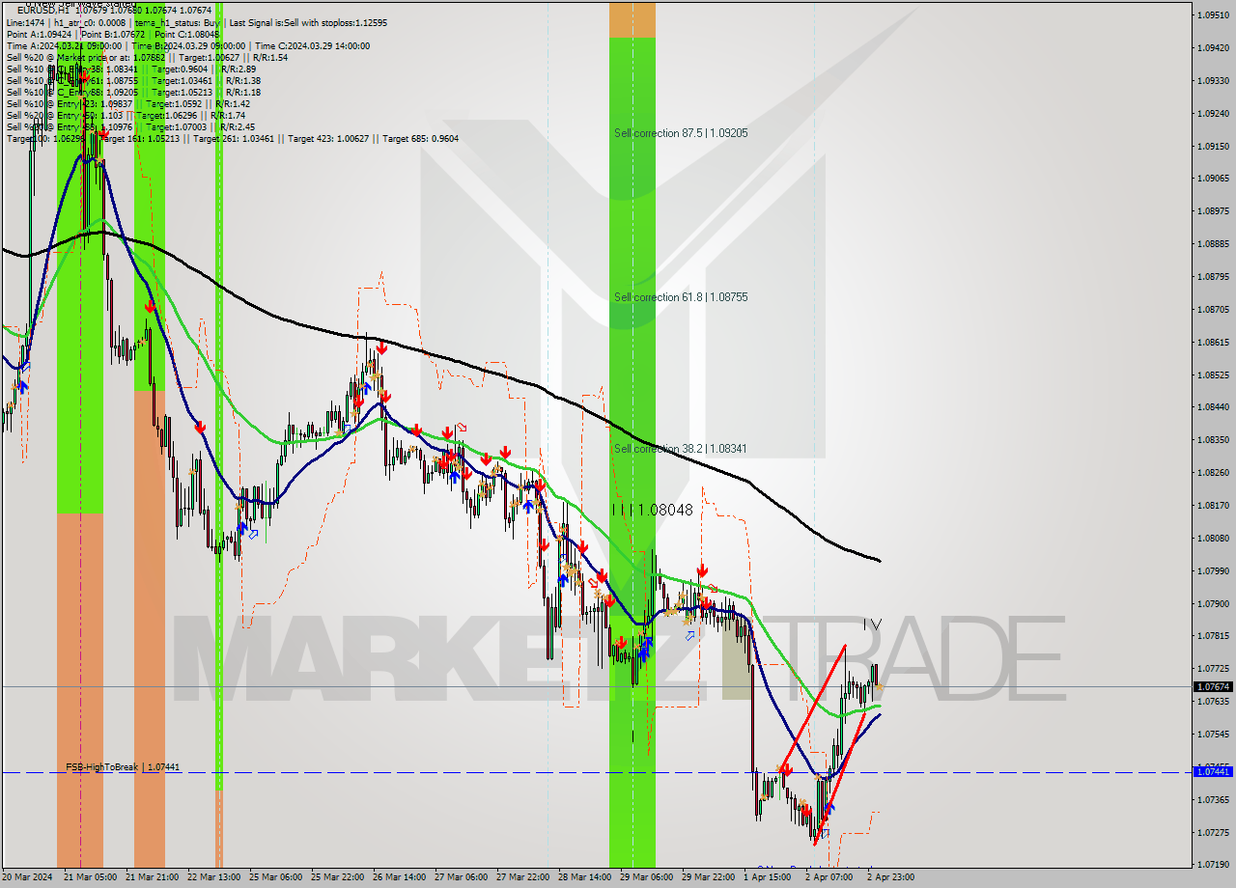Click the 1.09150 price axis label

(1213, 146)
